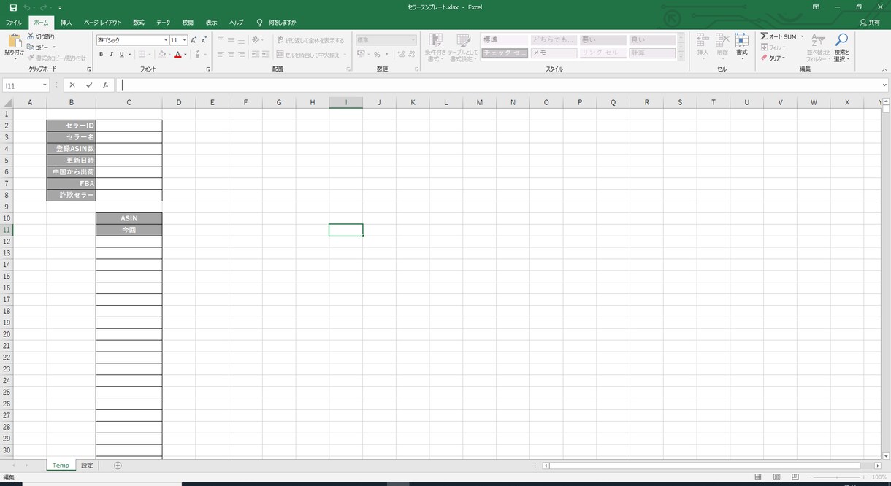The width and height of the screenshot is (891, 486).
Task: Switch to the 設定 sheet tab
Action: [87, 466]
